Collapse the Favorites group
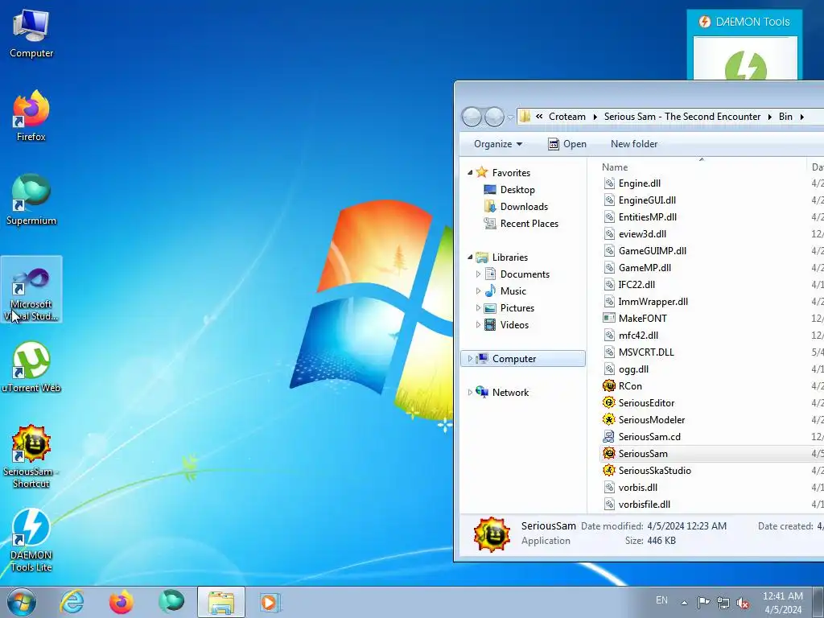824x618 pixels. coord(470,172)
